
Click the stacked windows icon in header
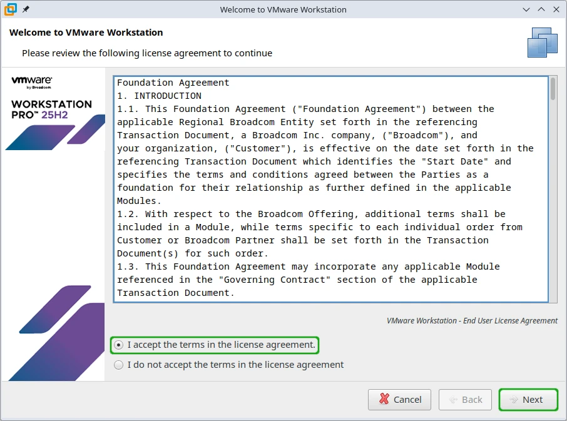tap(542, 43)
